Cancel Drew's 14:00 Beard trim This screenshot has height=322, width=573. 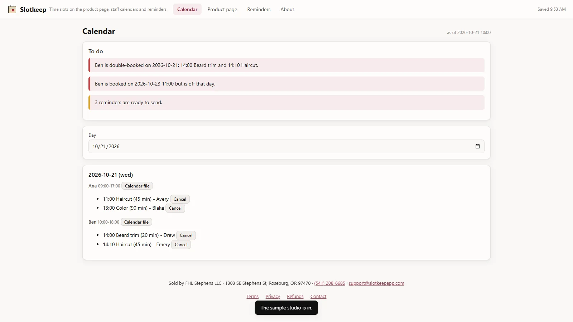(186, 235)
